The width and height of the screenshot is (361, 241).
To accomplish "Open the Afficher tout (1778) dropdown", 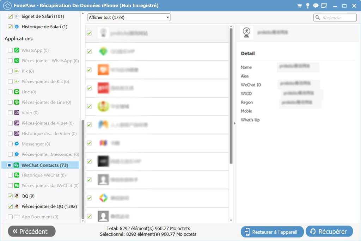I will coord(129,17).
